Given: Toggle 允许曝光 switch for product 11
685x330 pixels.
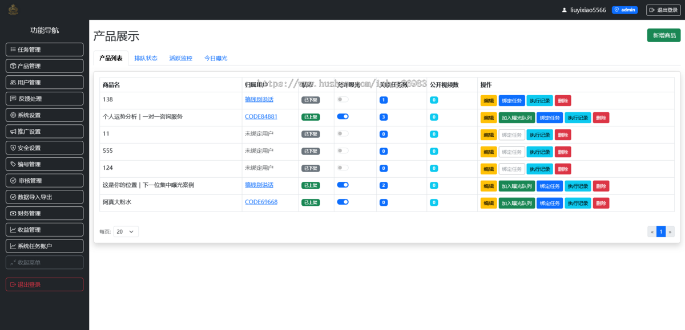Looking at the screenshot, I should 342,133.
